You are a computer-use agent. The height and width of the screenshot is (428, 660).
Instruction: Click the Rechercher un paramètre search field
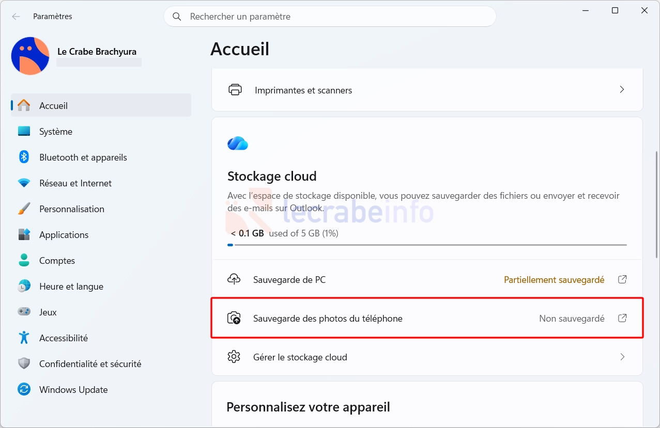(x=330, y=17)
